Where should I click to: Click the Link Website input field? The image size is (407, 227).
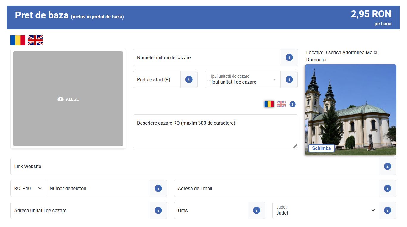194,166
